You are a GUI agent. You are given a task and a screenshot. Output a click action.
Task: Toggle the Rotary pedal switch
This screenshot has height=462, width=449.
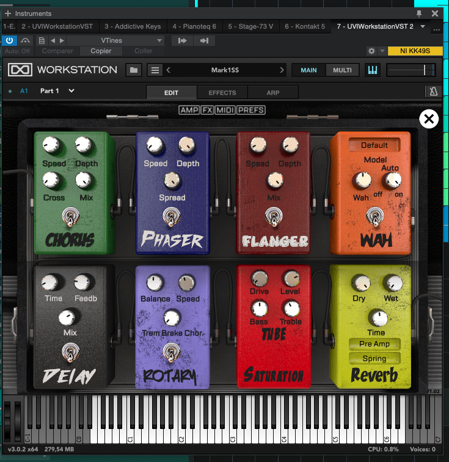tap(172, 353)
